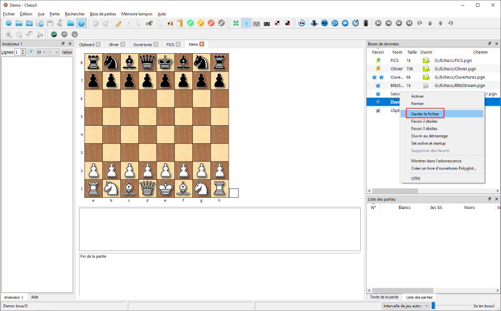Click the blue help question mark icon

[81, 23]
